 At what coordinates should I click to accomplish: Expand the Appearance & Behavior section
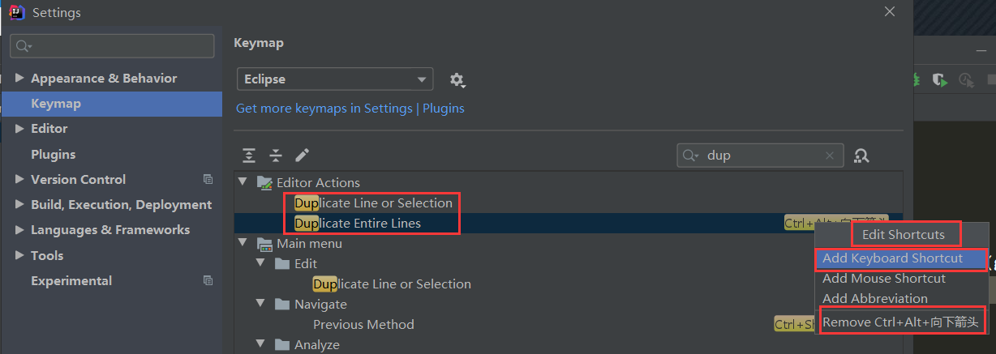tap(20, 79)
